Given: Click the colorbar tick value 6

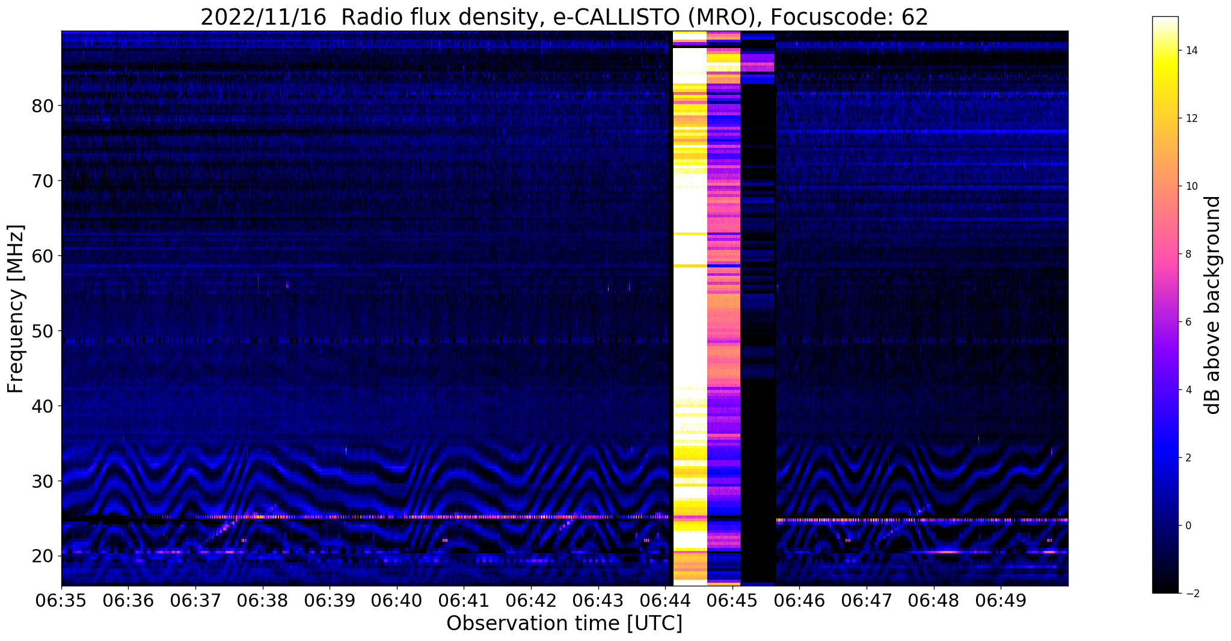Looking at the screenshot, I should tap(1187, 323).
